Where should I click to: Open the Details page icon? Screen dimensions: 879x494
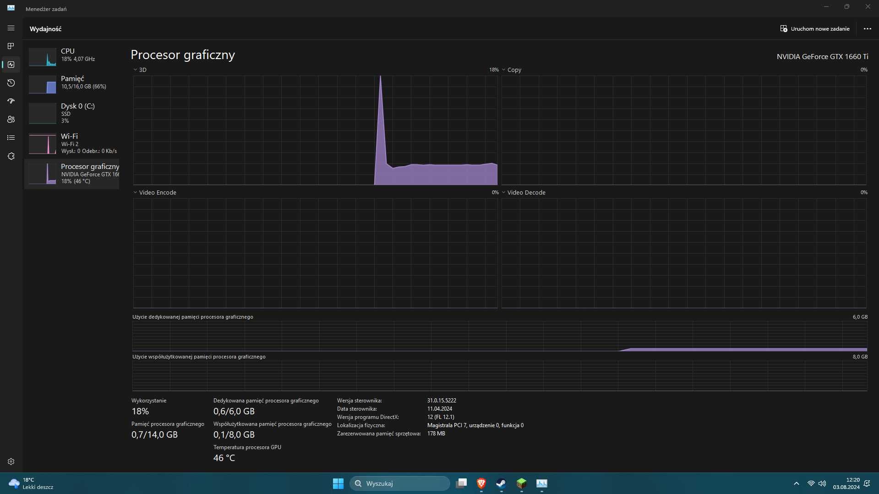pyautogui.click(x=11, y=138)
